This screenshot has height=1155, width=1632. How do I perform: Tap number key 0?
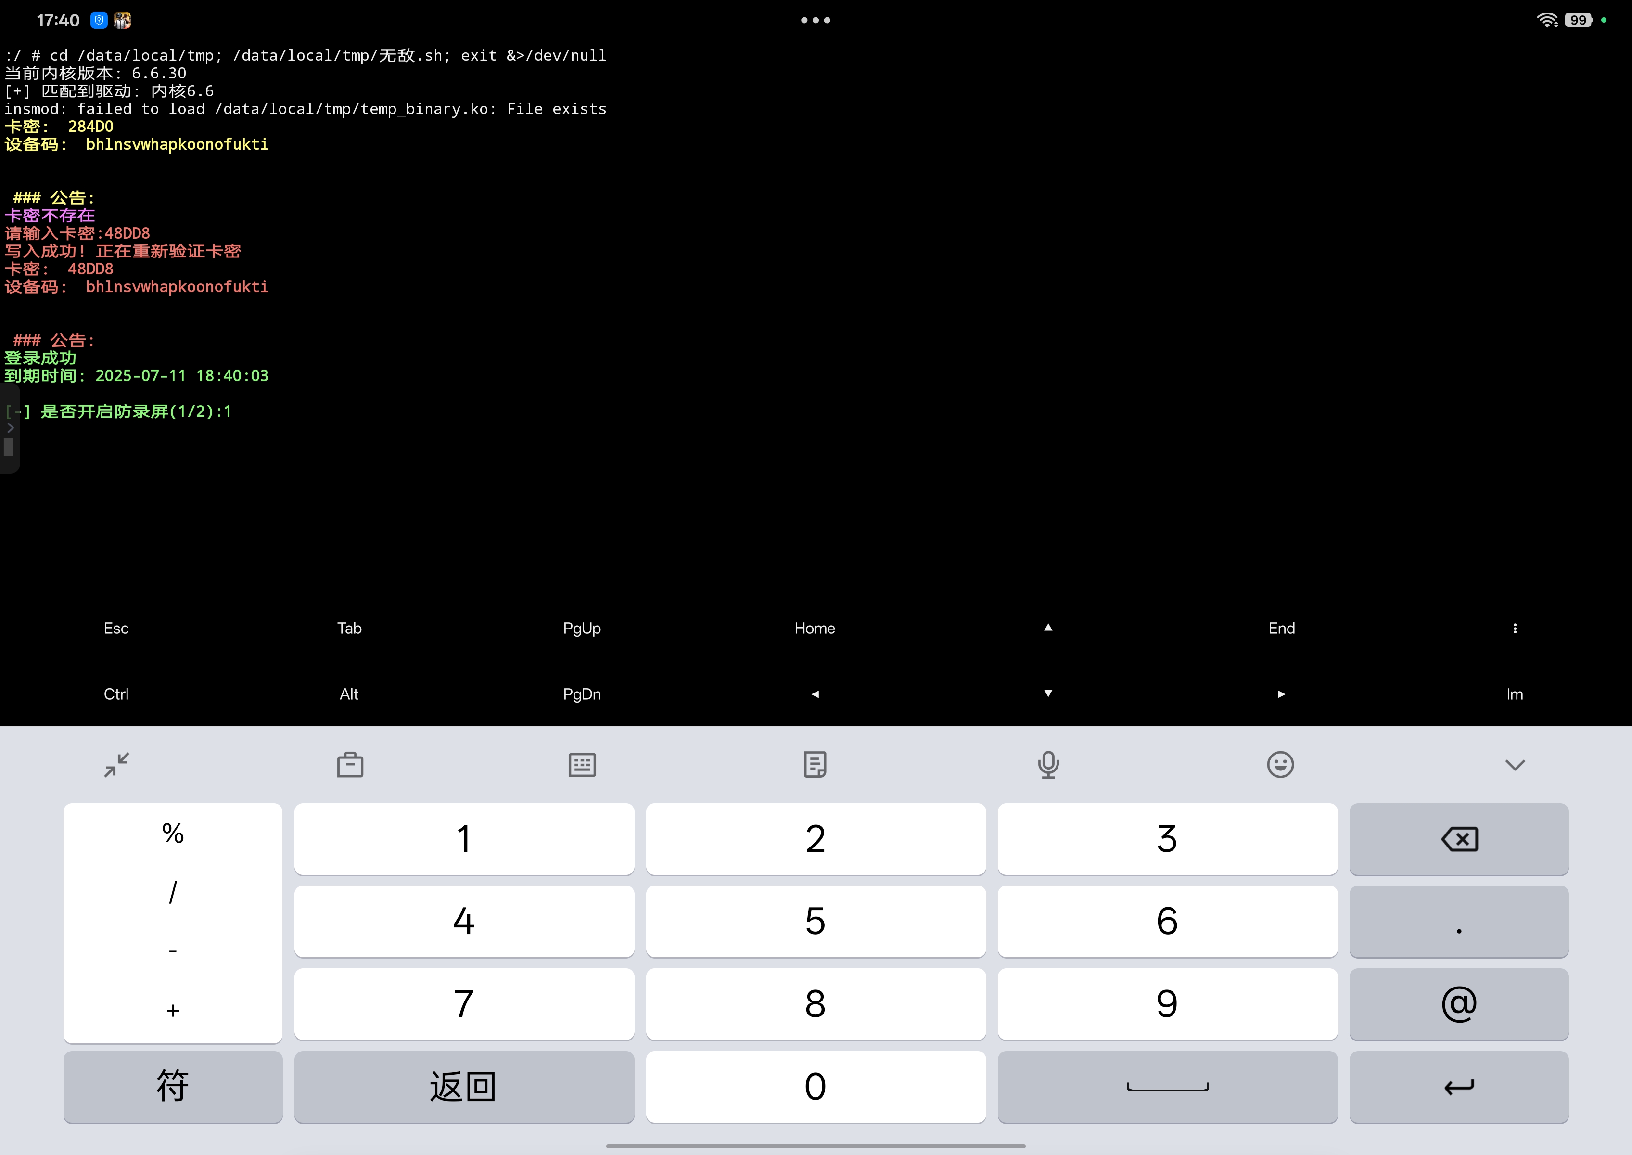[816, 1087]
